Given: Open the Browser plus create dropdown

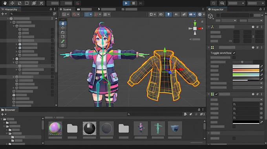Looking at the screenshot, I should [4, 114].
